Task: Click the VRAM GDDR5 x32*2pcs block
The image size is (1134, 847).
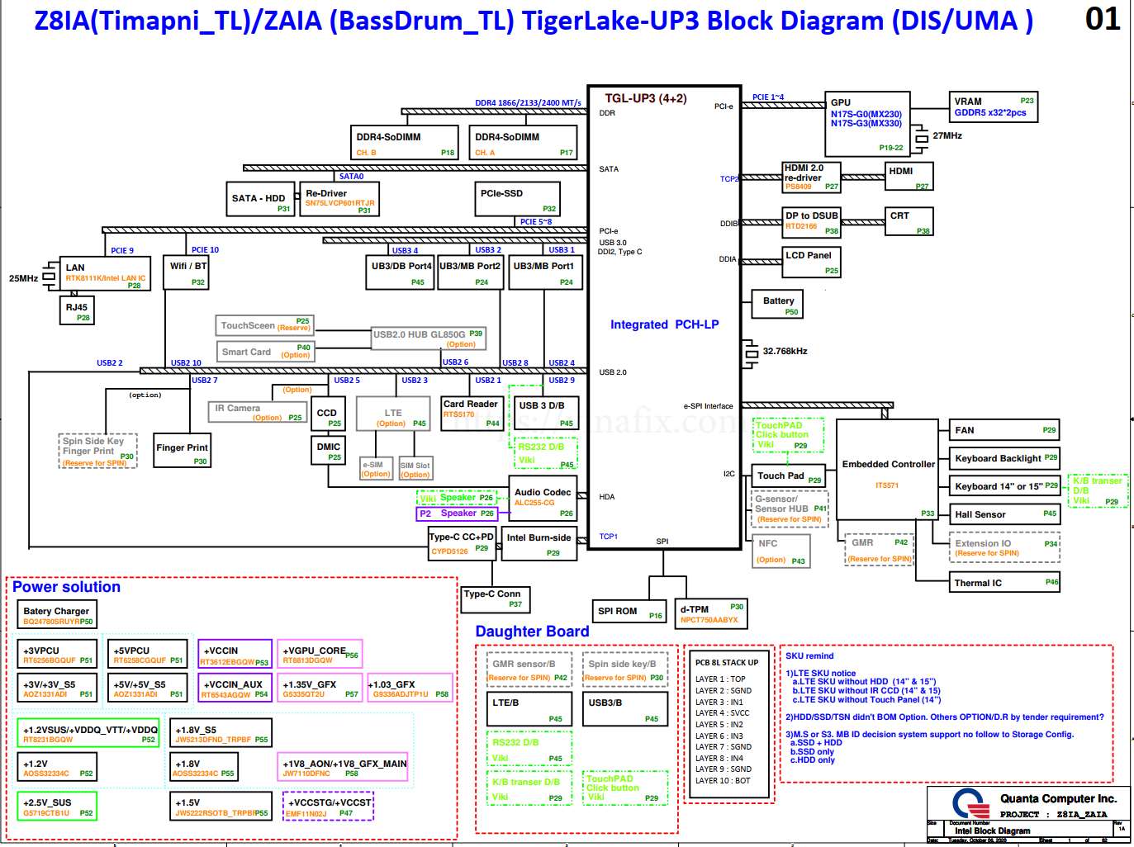Action: point(994,107)
